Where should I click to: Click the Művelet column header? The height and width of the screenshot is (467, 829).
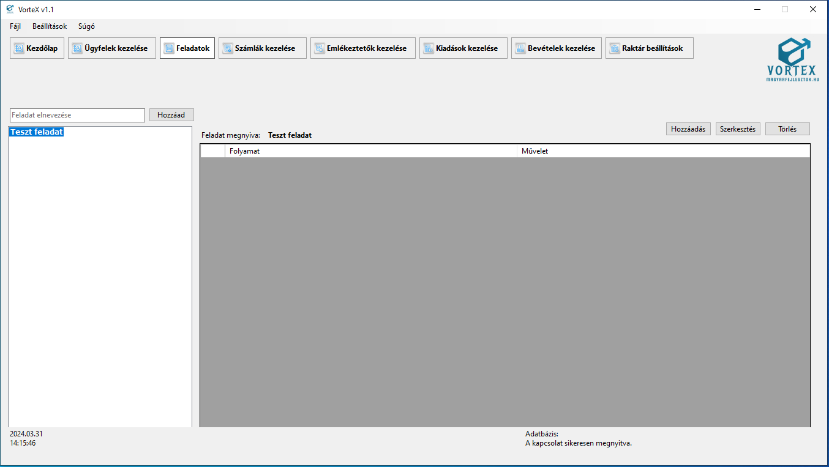click(x=662, y=151)
